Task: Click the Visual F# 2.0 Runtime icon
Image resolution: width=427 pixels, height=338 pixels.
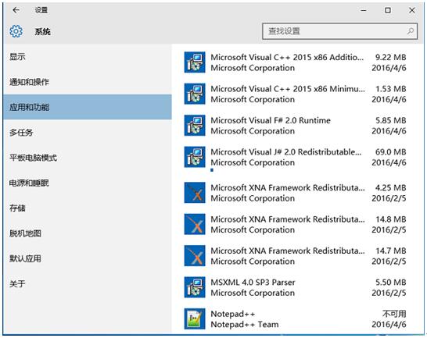Action: click(195, 126)
